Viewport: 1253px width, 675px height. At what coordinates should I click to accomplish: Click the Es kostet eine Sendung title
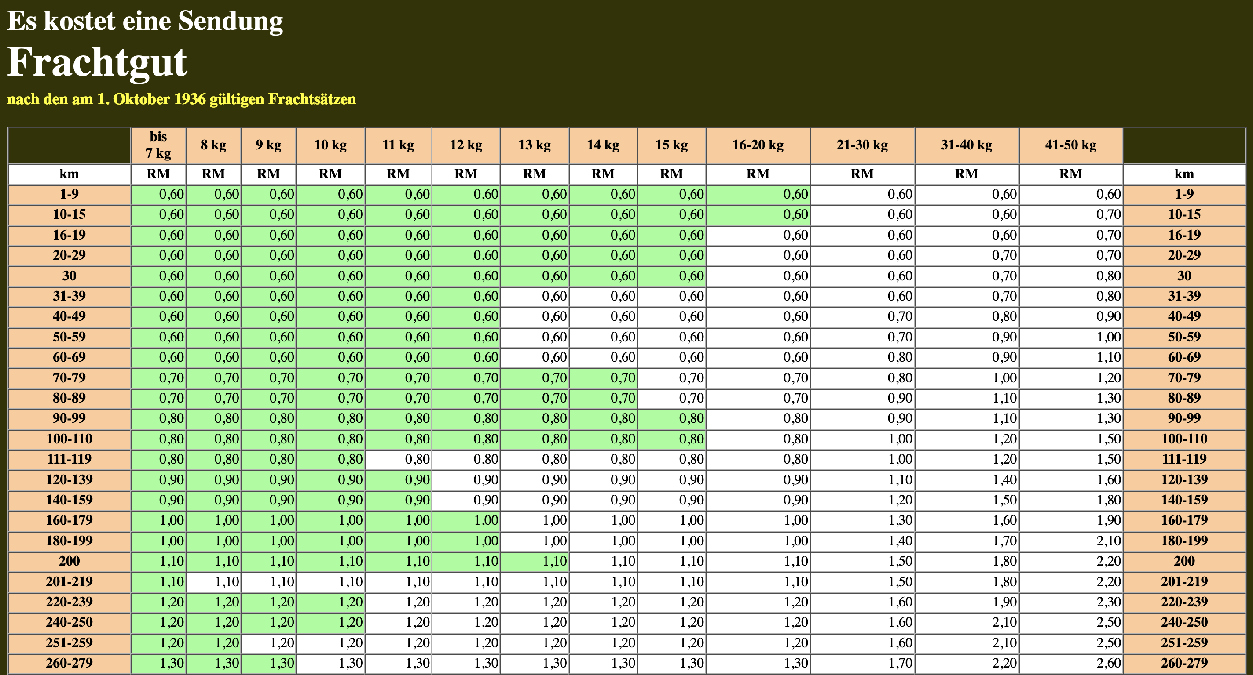[x=145, y=21]
